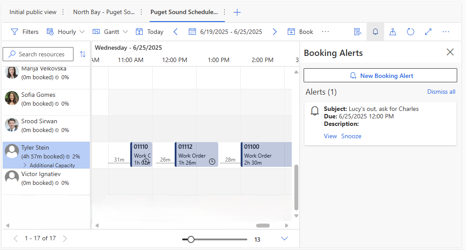Expand the Hourly view dropdown arrow
This screenshot has width=466, height=250.
82,32
